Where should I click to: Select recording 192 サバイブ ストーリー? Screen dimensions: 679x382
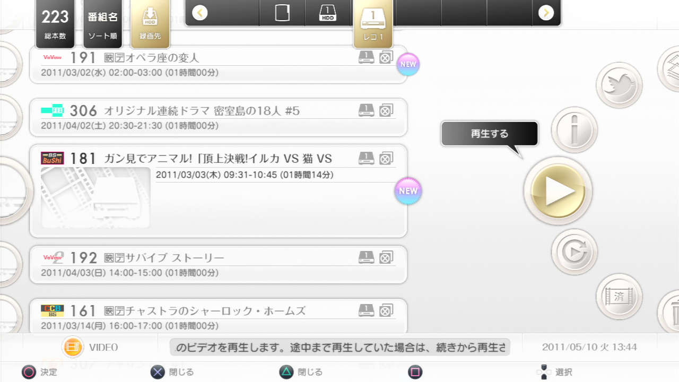(x=218, y=264)
